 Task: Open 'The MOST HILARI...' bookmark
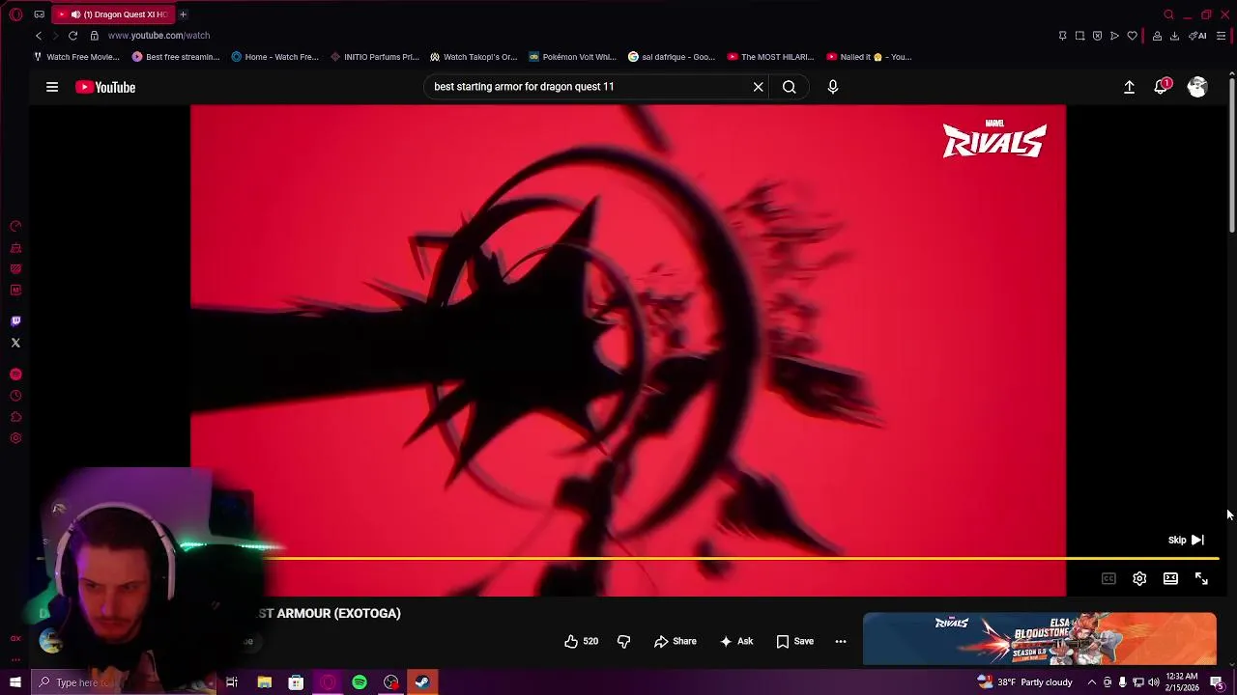point(770,57)
